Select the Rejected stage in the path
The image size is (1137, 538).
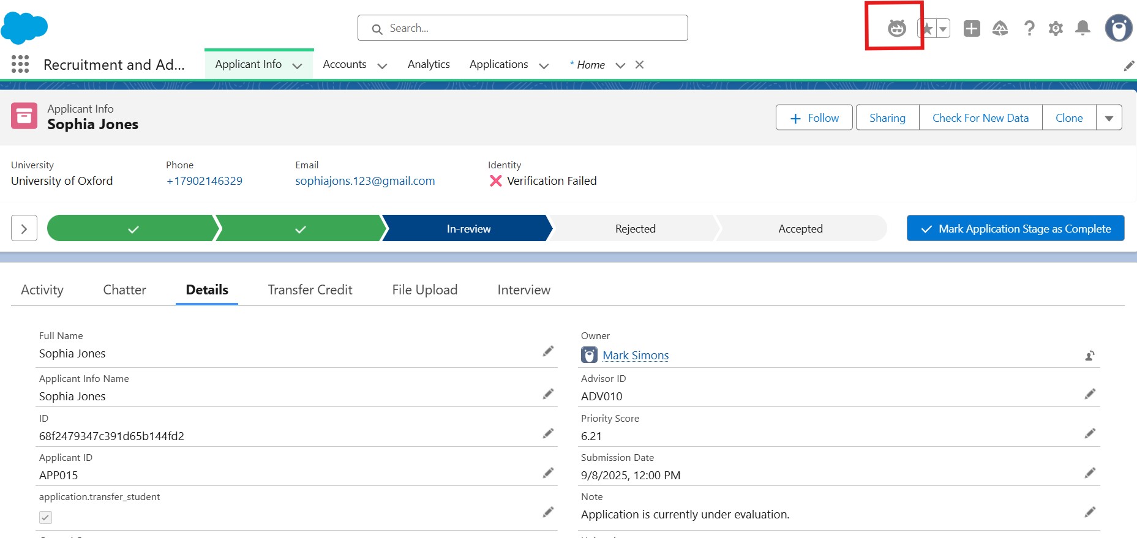tap(635, 228)
